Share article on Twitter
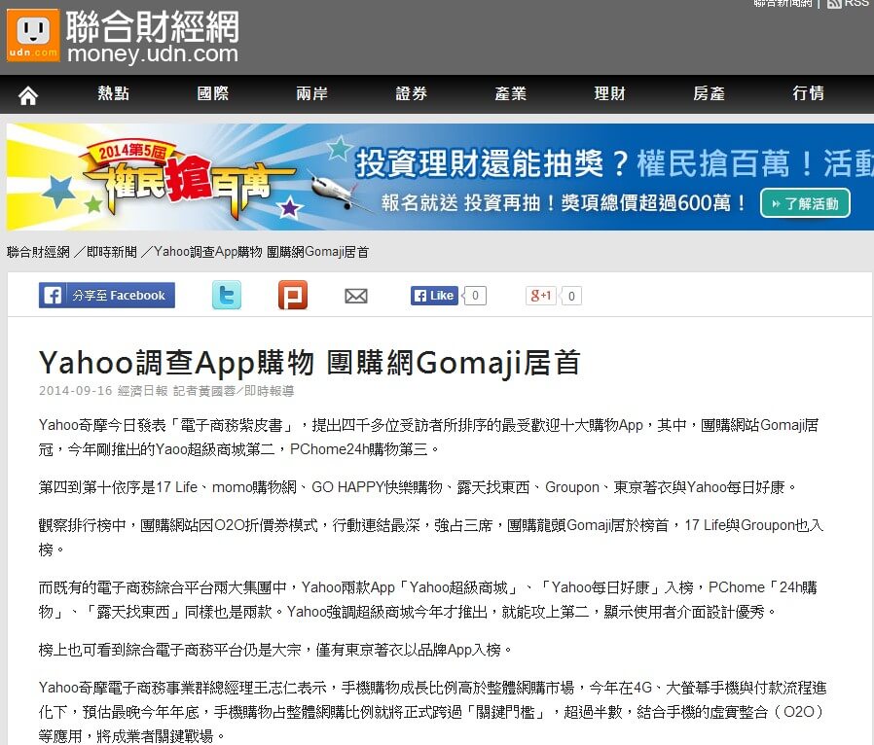This screenshot has height=745, width=874. 227,295
